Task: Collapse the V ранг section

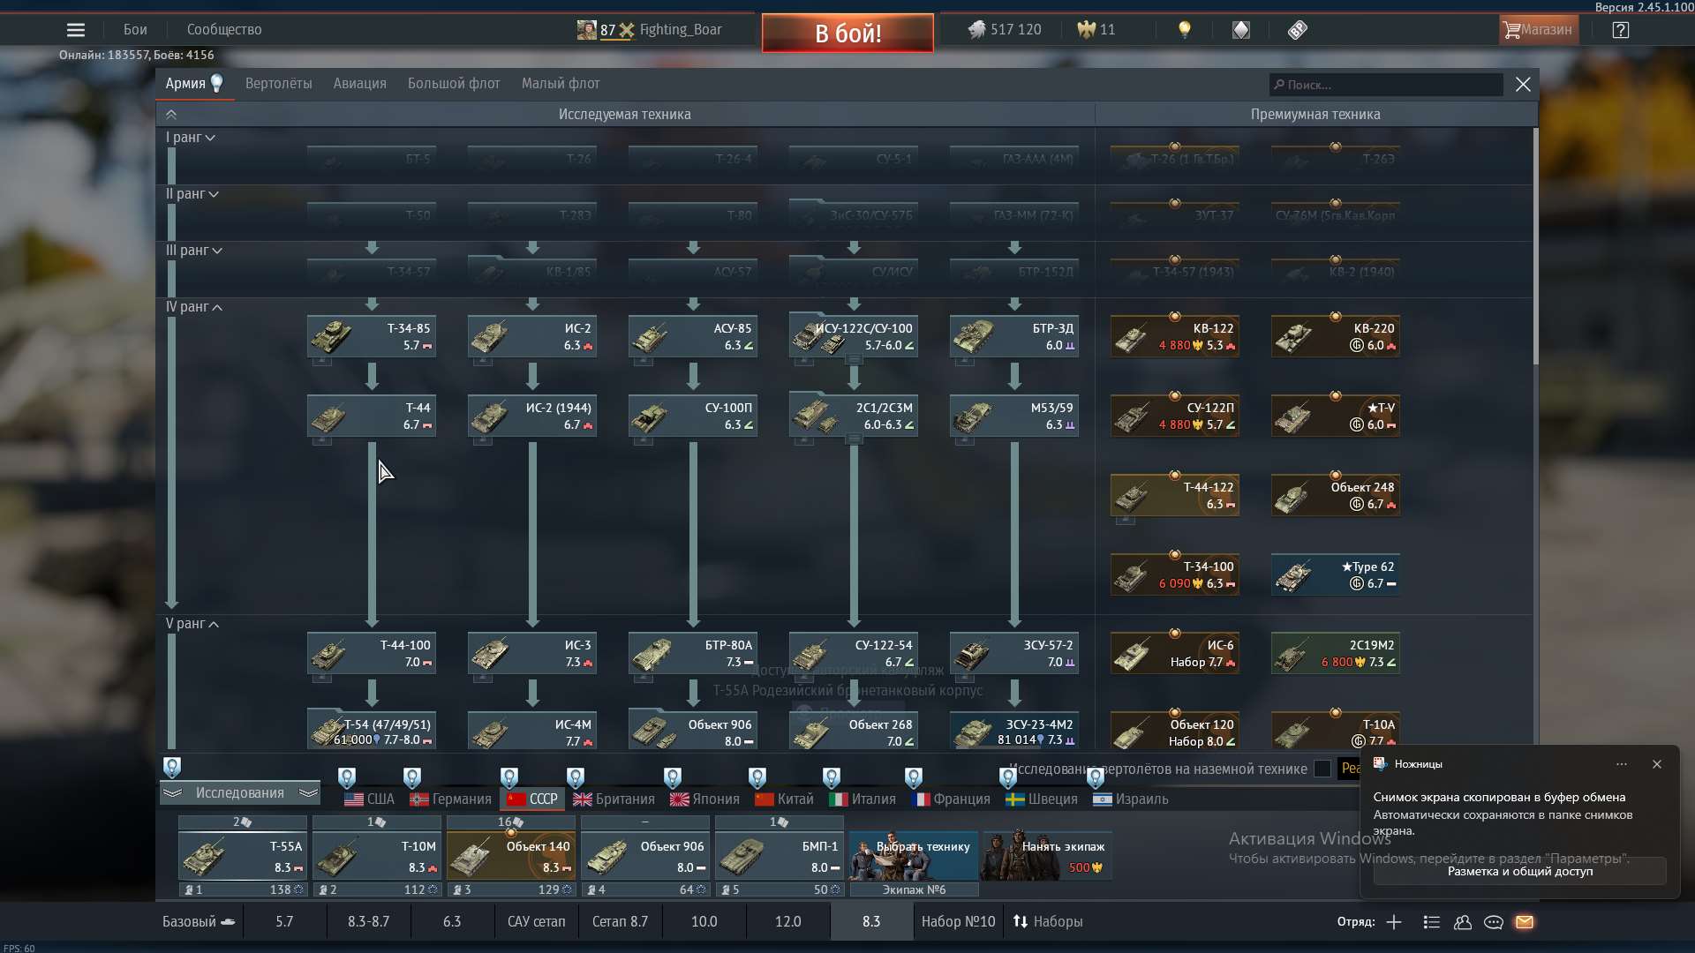Action: coord(192,624)
